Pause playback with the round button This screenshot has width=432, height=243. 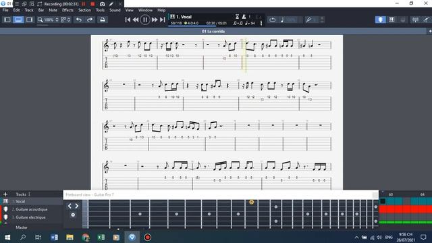point(145,20)
